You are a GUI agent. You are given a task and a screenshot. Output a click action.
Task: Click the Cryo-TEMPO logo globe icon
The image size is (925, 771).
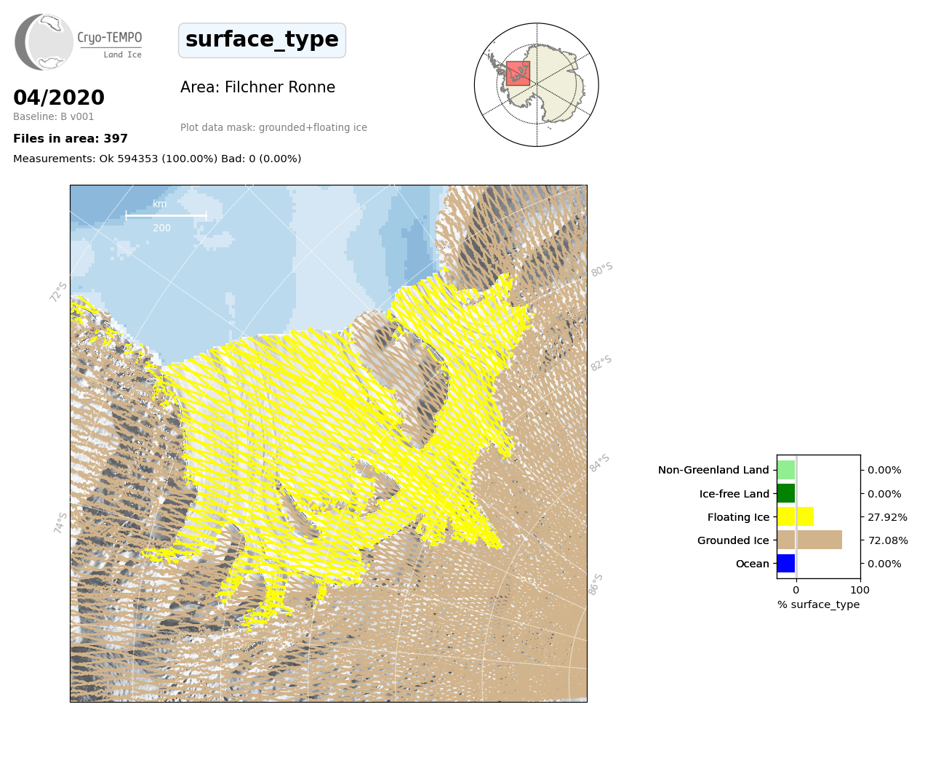coord(44,42)
